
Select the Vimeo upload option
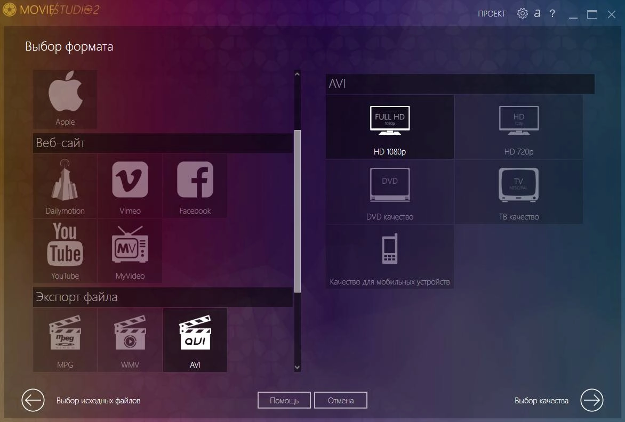click(130, 186)
